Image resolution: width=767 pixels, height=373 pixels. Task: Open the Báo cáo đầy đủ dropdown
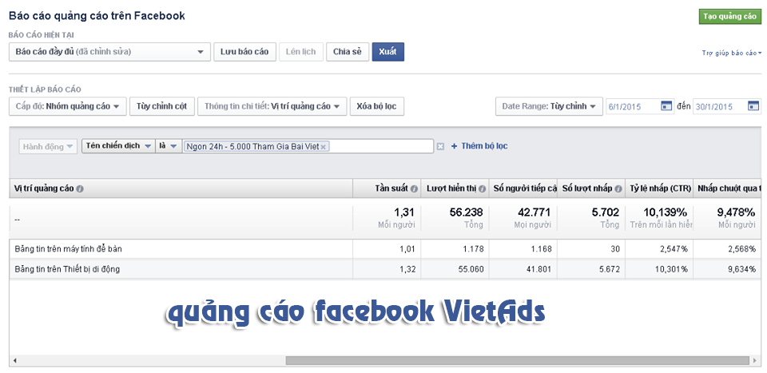tap(109, 52)
